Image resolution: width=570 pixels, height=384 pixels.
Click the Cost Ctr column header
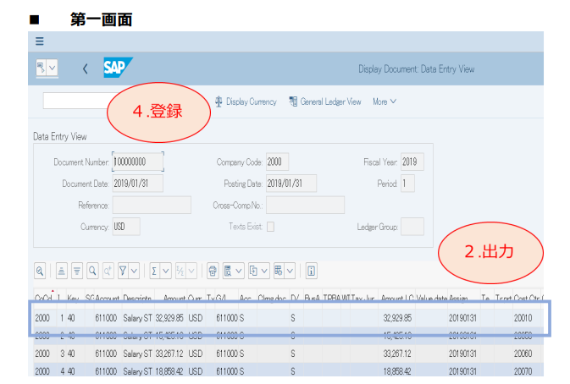(x=527, y=298)
